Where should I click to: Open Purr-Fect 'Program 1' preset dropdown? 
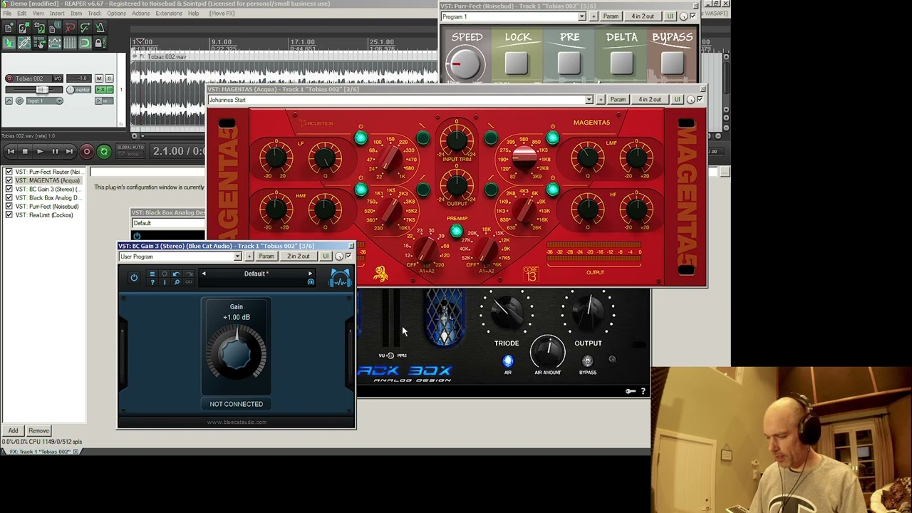[x=513, y=16]
